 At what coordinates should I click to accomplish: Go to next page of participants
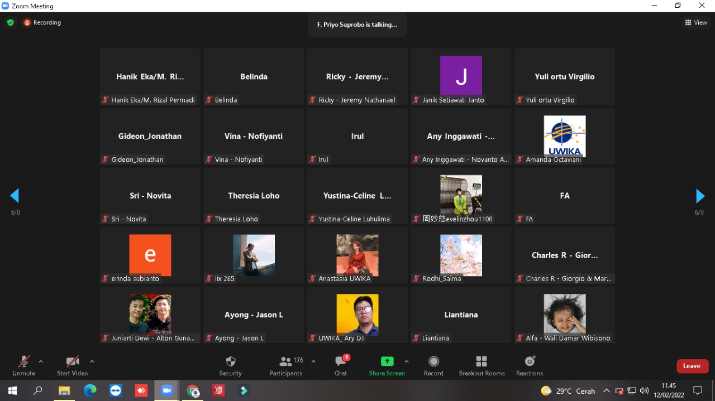(700, 196)
